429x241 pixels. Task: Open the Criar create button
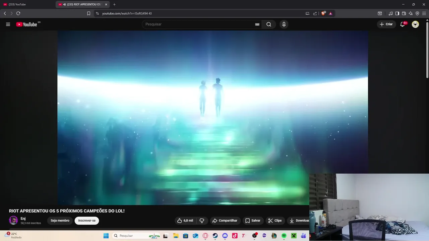[x=386, y=24]
